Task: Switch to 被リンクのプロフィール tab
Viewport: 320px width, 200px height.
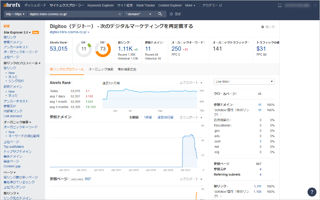Action: pyautogui.click(x=67, y=69)
